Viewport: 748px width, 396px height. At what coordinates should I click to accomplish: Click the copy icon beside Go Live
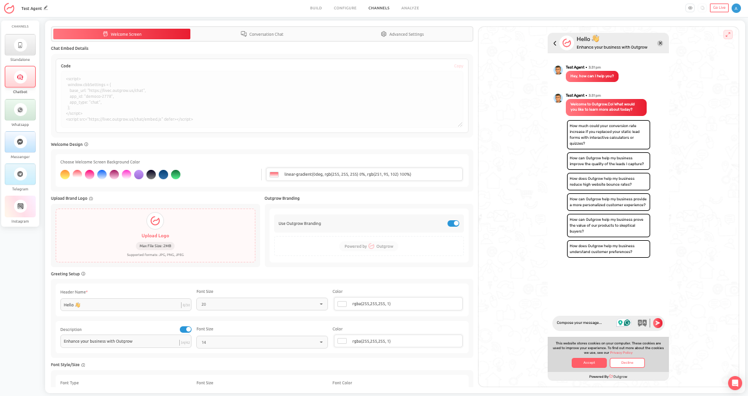(702, 8)
